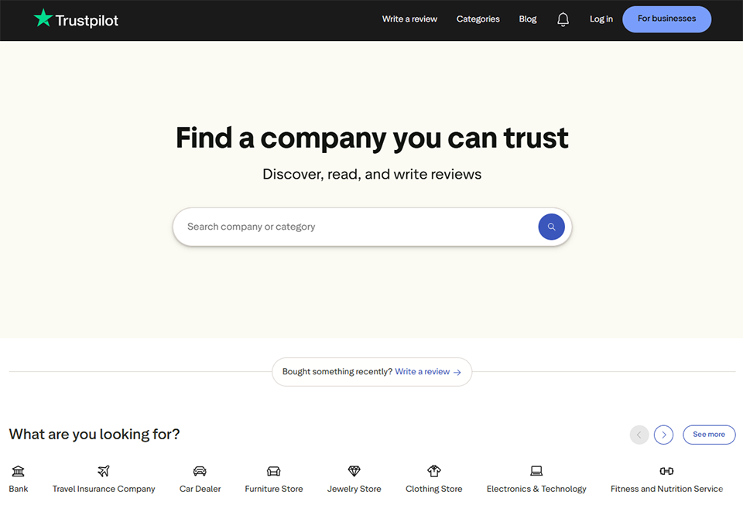
Task: Open Categories in the top navigation
Action: [478, 19]
